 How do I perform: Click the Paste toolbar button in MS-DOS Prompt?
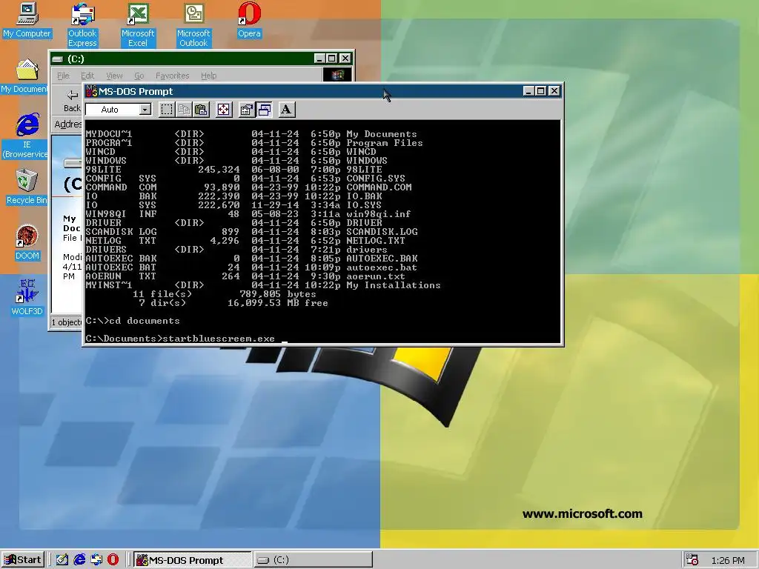coord(201,110)
